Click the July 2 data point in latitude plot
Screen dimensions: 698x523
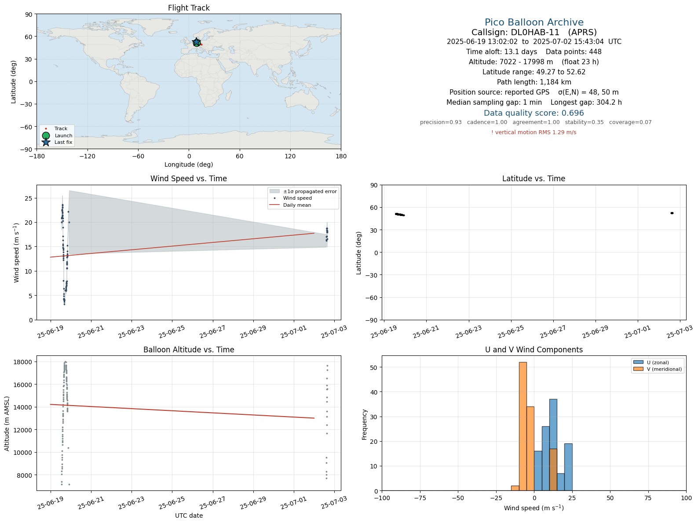coord(672,213)
